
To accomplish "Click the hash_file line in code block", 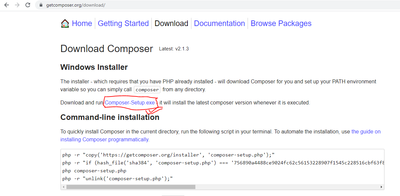I will (x=223, y=163).
